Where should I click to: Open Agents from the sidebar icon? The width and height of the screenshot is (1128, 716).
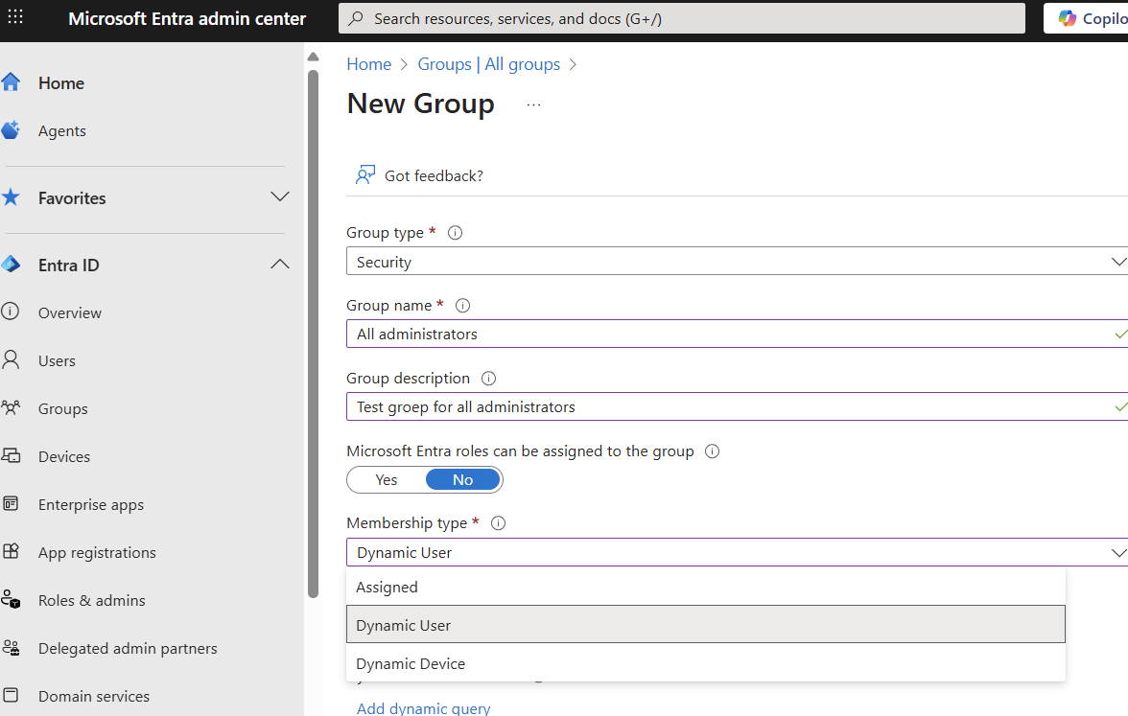coord(11,131)
